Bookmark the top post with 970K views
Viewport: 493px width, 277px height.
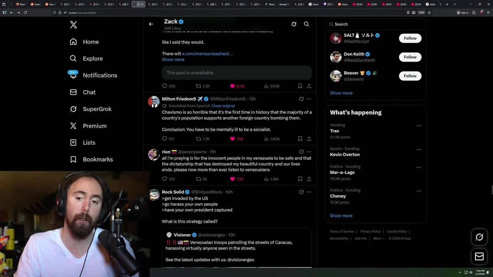tap(300, 86)
